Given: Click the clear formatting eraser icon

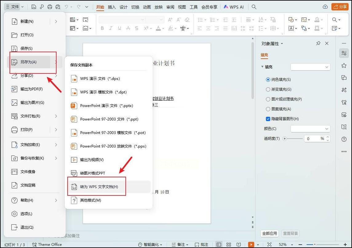Looking at the screenshot, I should (187, 20).
